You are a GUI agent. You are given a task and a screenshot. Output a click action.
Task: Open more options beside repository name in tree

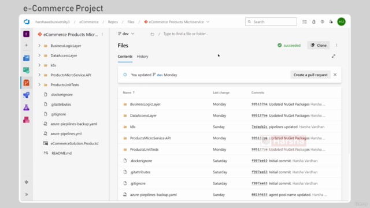(102, 35)
